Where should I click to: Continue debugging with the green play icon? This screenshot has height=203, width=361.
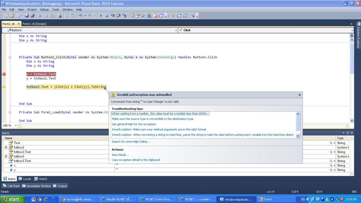click(x=101, y=16)
